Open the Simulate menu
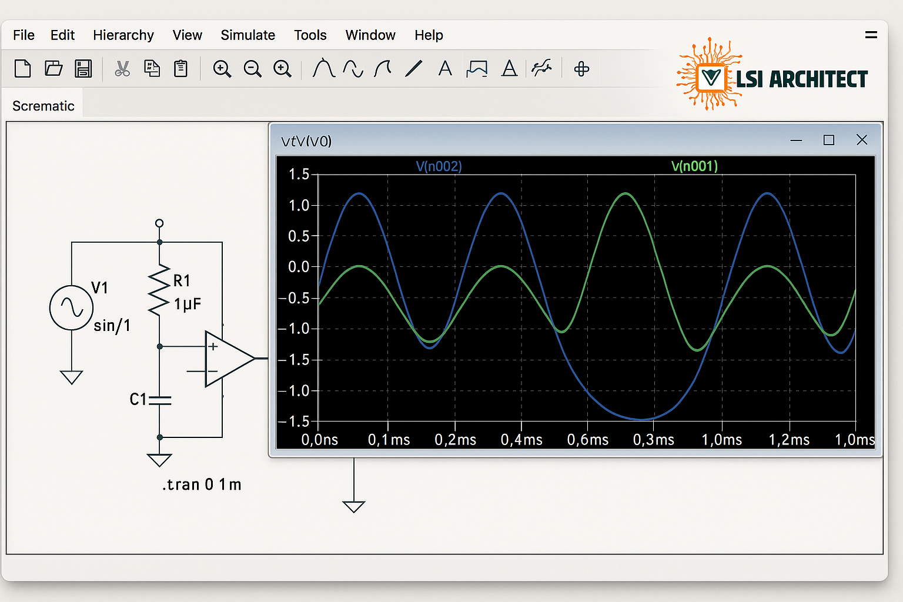 (x=248, y=35)
